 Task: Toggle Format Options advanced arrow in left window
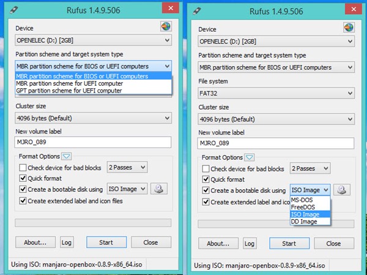pyautogui.click(x=67, y=156)
